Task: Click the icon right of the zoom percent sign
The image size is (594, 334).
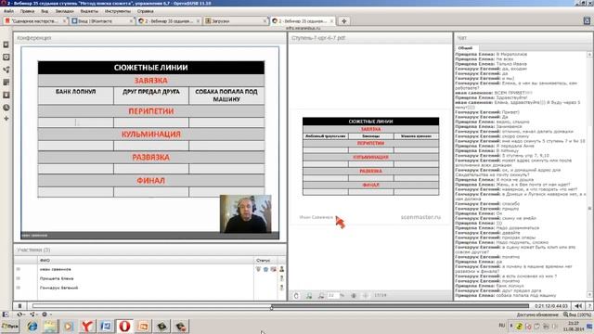Action: point(354,295)
